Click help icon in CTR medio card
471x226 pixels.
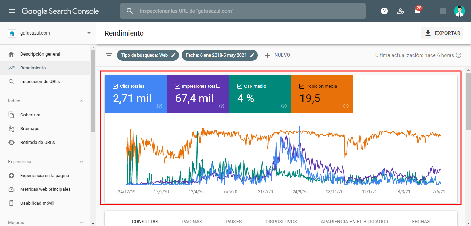(x=284, y=106)
